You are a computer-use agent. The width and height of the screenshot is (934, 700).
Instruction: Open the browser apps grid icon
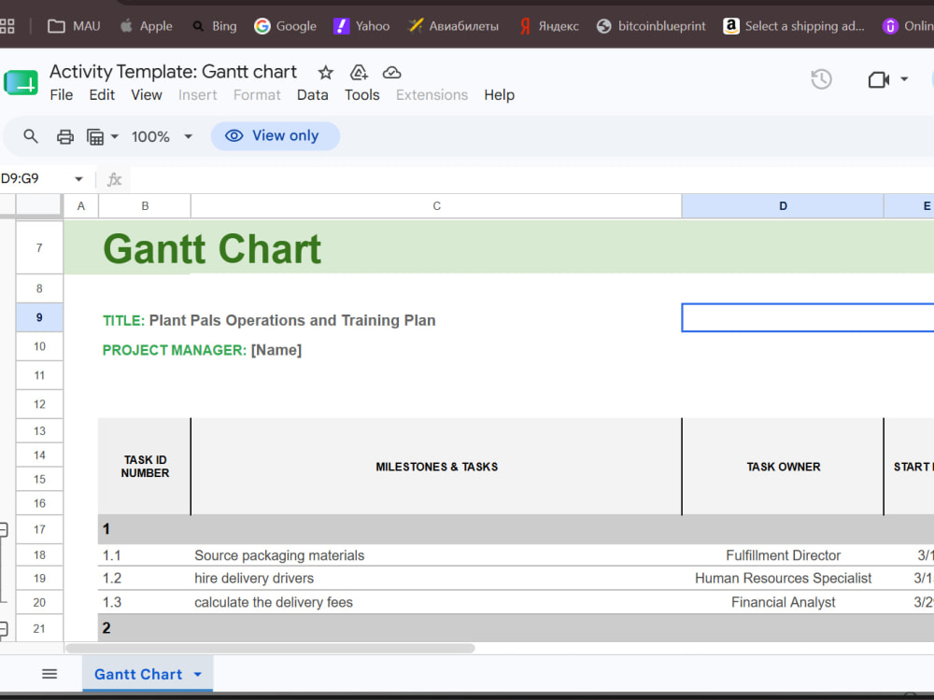pyautogui.click(x=7, y=26)
